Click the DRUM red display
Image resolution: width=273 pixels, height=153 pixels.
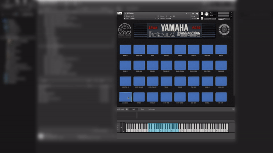point(153,28)
